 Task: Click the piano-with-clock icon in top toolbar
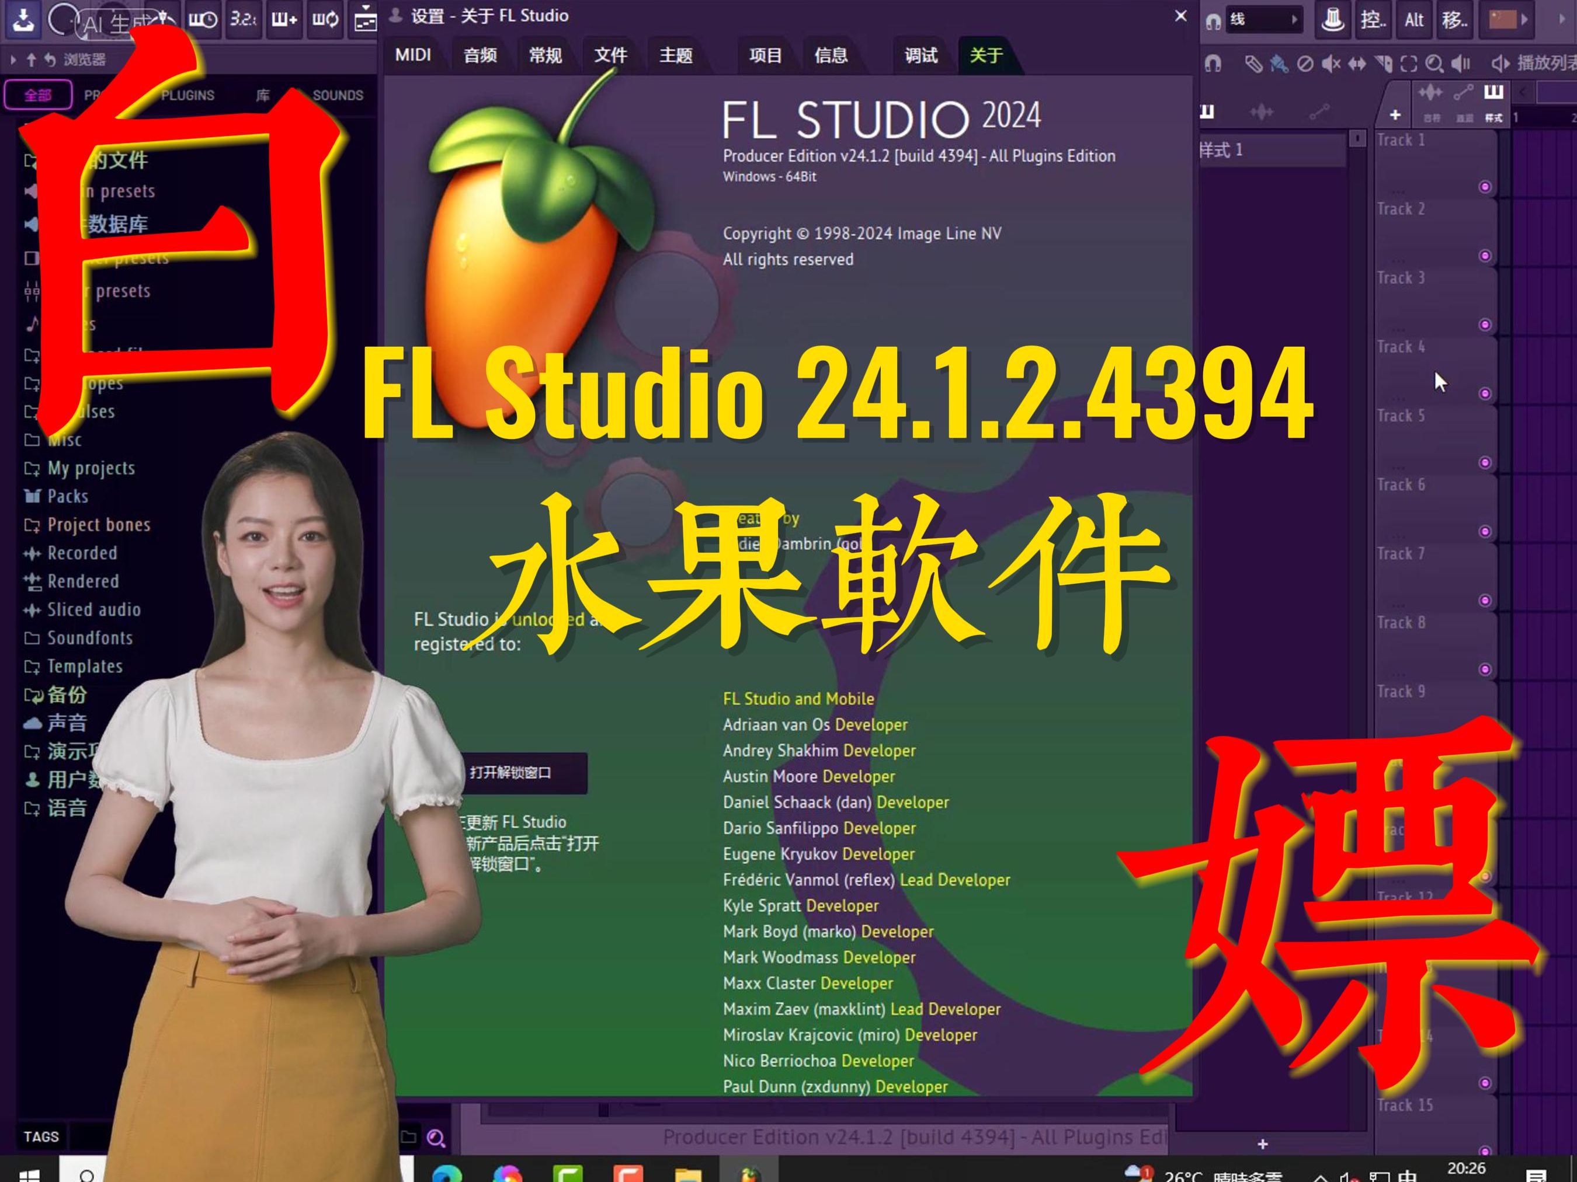[x=203, y=19]
